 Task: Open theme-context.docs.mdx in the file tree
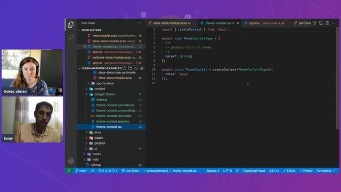pos(111,116)
